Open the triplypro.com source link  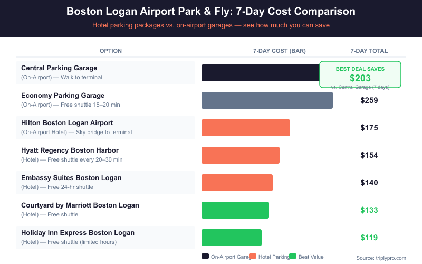click(x=381, y=258)
